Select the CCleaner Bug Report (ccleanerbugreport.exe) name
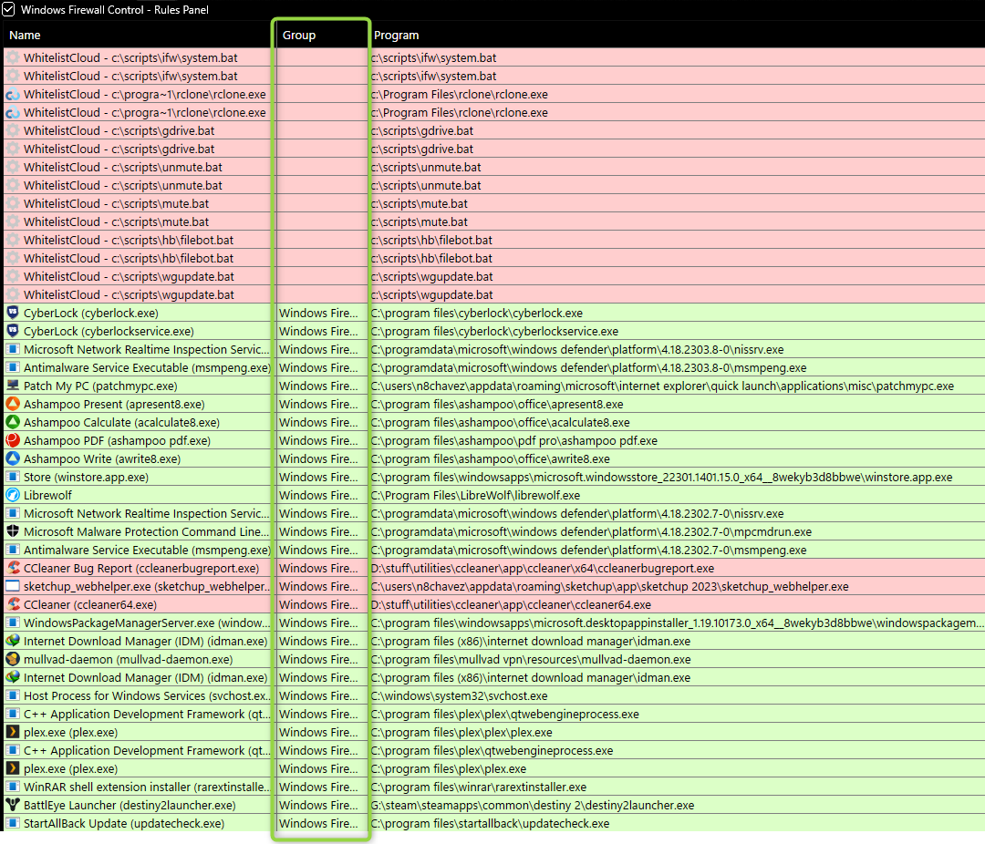This screenshot has height=844, width=985. tap(141, 569)
